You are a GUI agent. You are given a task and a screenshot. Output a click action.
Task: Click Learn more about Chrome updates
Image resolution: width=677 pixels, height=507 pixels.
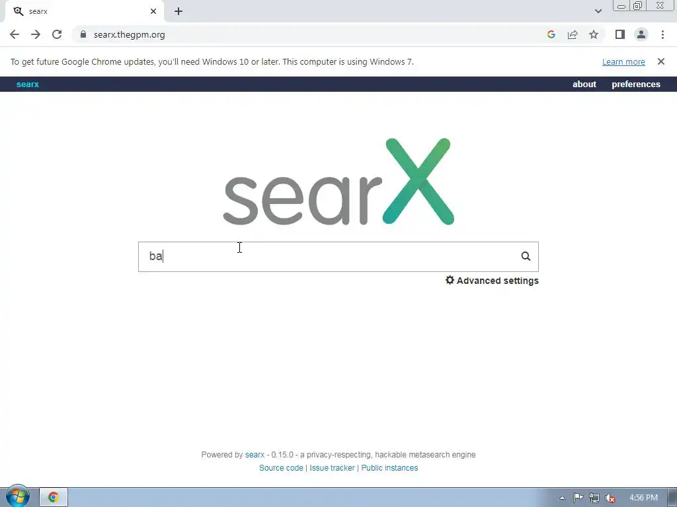(x=623, y=61)
